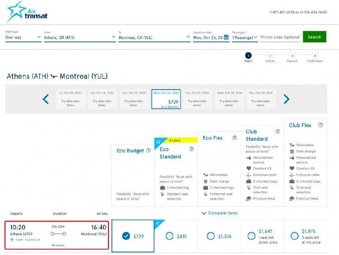Click Club Flex Refundable icon
The width and height of the screenshot is (339, 255).
tap(292, 145)
